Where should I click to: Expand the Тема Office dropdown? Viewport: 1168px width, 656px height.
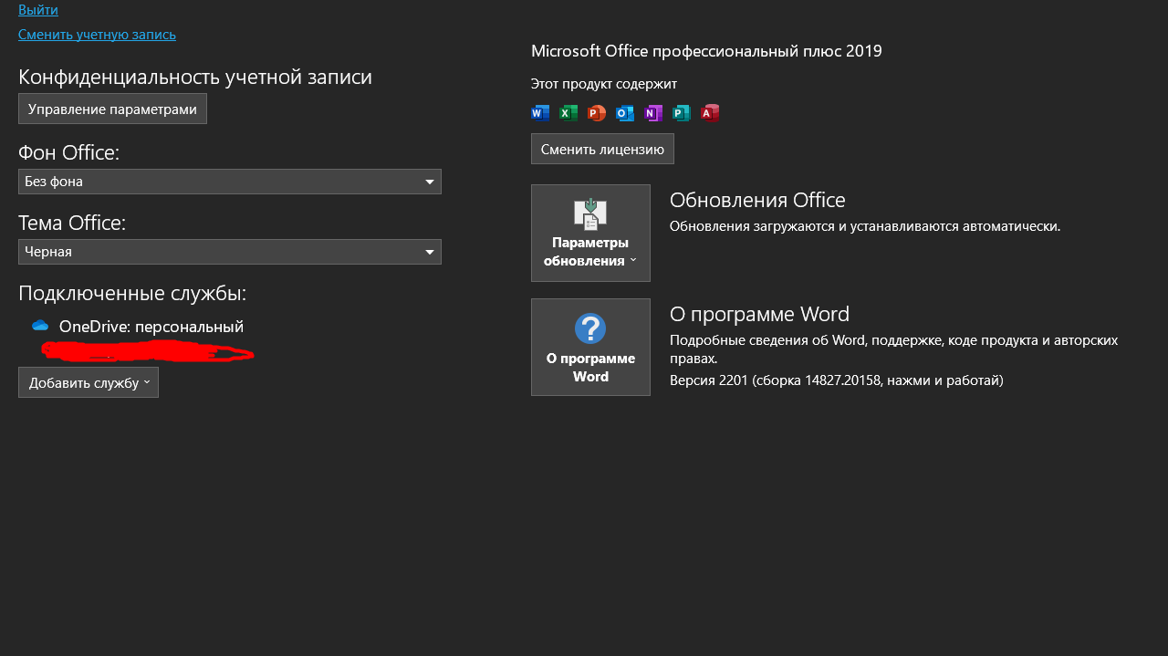point(230,252)
